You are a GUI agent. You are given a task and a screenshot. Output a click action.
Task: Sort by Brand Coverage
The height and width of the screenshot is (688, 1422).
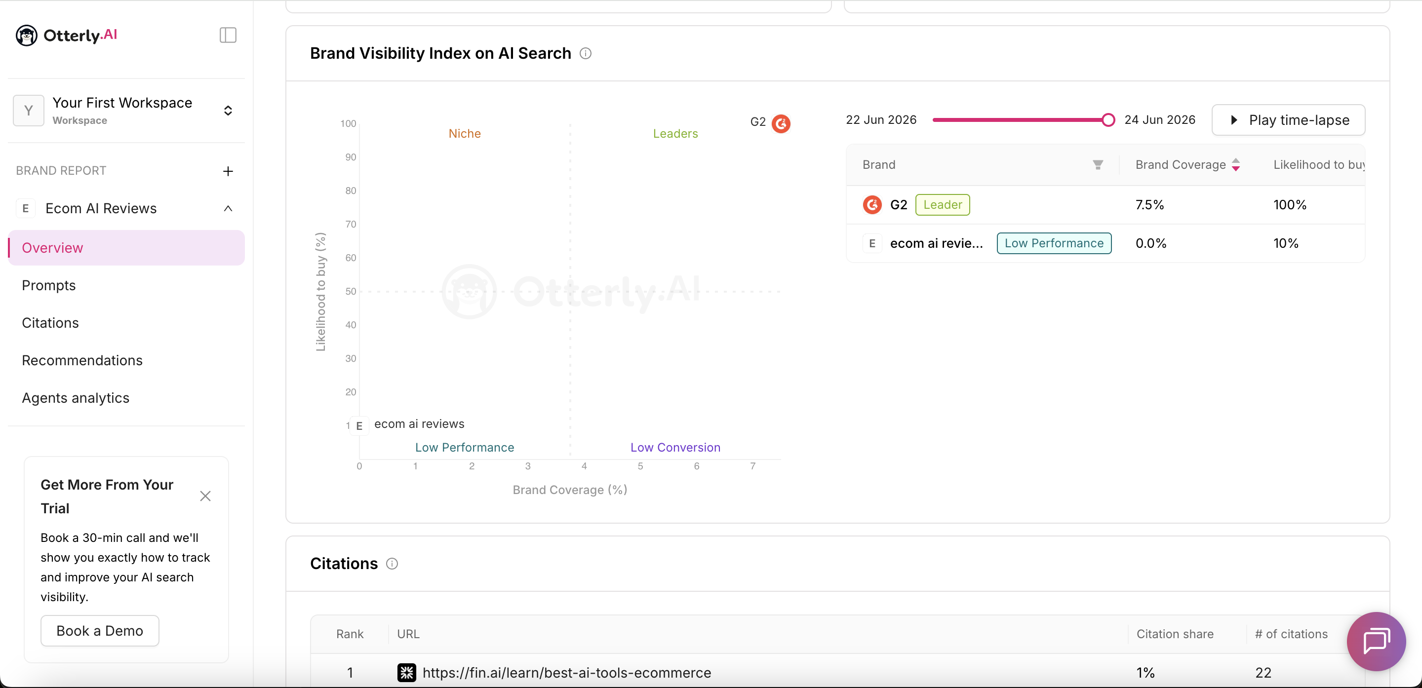point(1236,165)
